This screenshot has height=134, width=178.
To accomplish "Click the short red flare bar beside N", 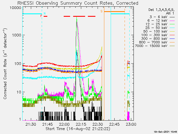I will [46, 16].
